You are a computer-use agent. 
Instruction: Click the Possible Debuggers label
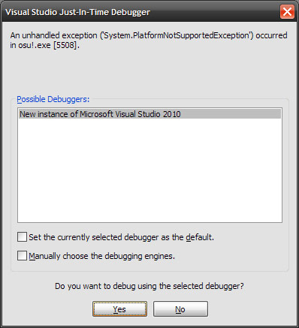pos(53,99)
